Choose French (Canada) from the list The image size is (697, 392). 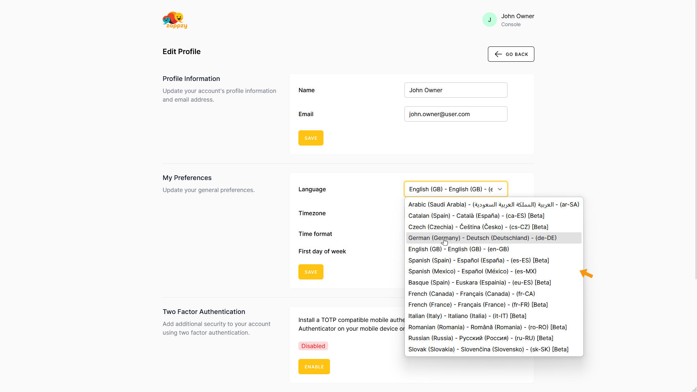(471, 294)
